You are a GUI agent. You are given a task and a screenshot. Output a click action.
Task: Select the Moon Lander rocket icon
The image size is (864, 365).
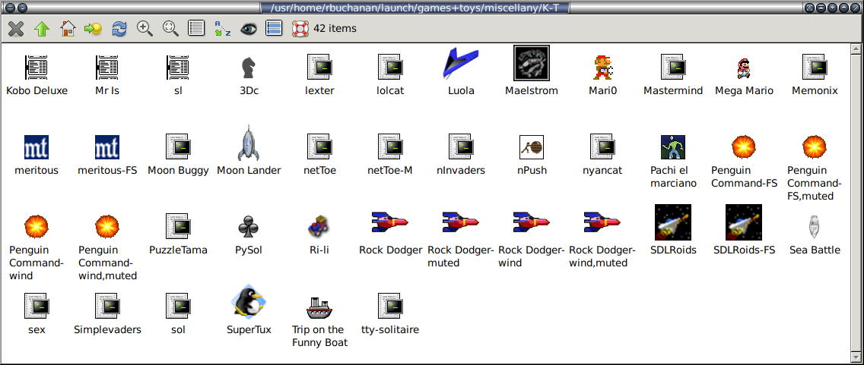(x=249, y=143)
